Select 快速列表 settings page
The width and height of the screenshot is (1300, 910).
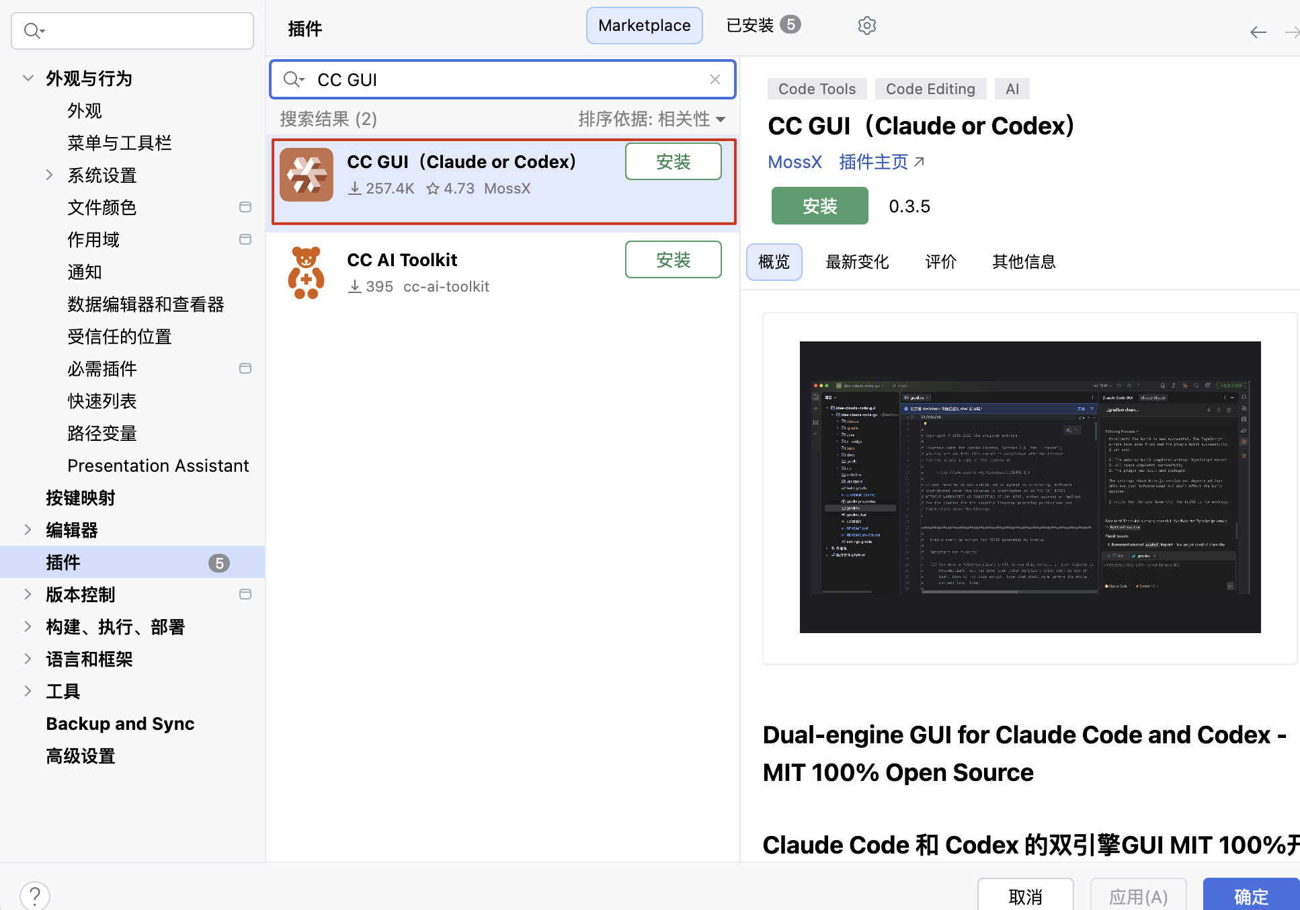coord(102,401)
